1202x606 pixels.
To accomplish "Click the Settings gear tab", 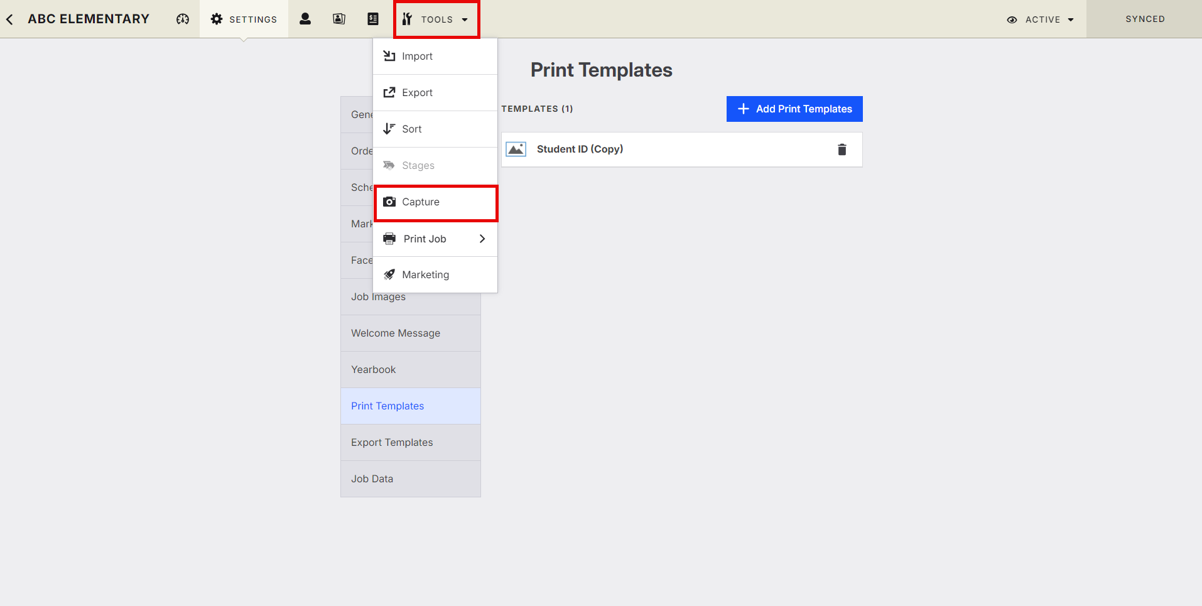I will [244, 19].
